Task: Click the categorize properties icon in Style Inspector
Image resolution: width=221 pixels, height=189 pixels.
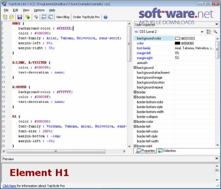Action: (x=209, y=32)
